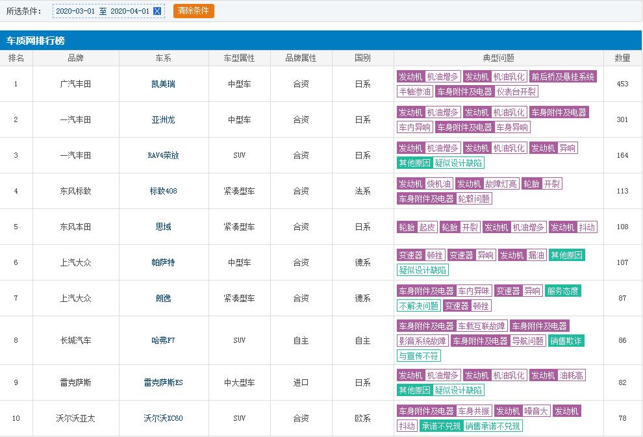Select the RAV4荣放 series link
Image resolution: width=643 pixels, height=437 pixels.
pos(163,155)
